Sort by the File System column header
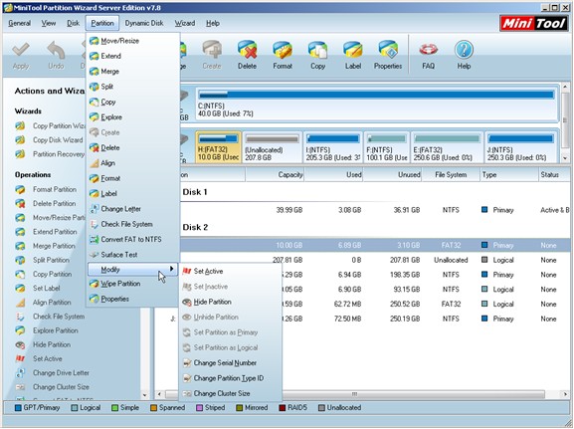Screen dimensions: 574x429 [451, 175]
